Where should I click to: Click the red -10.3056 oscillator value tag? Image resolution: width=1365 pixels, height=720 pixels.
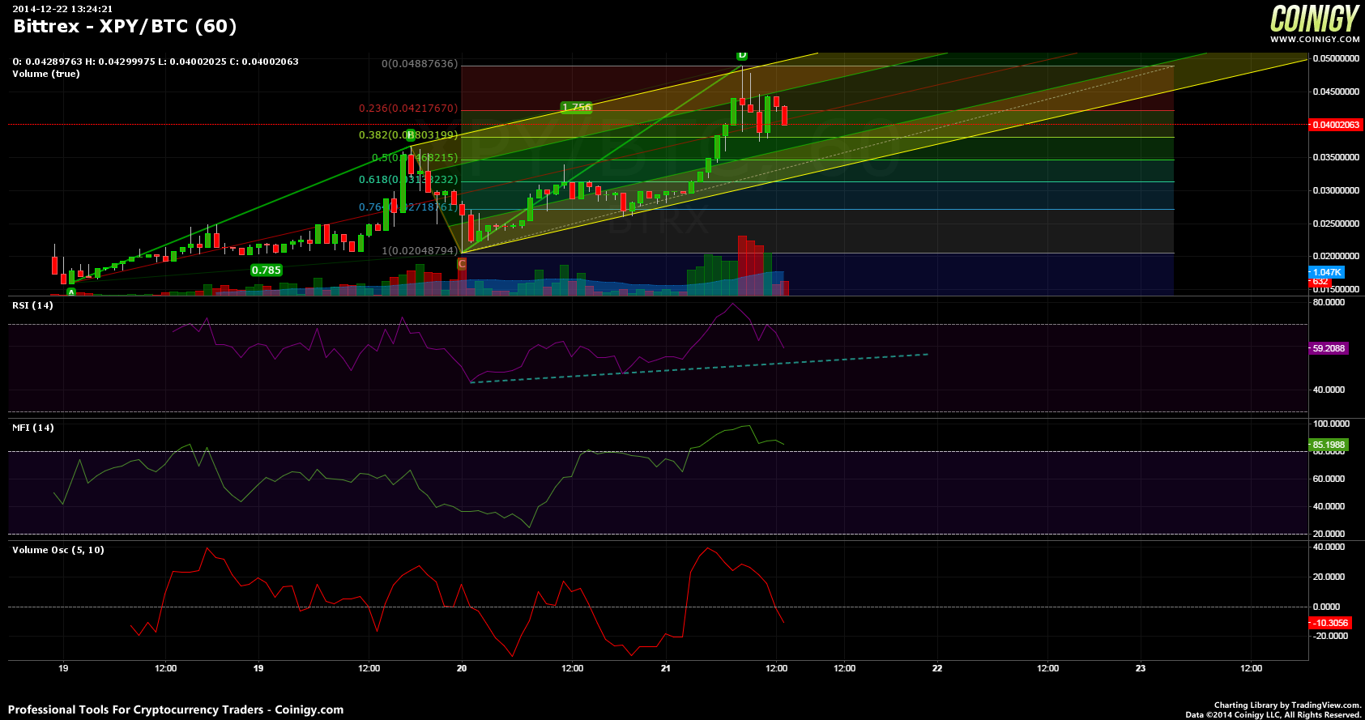click(x=1330, y=623)
